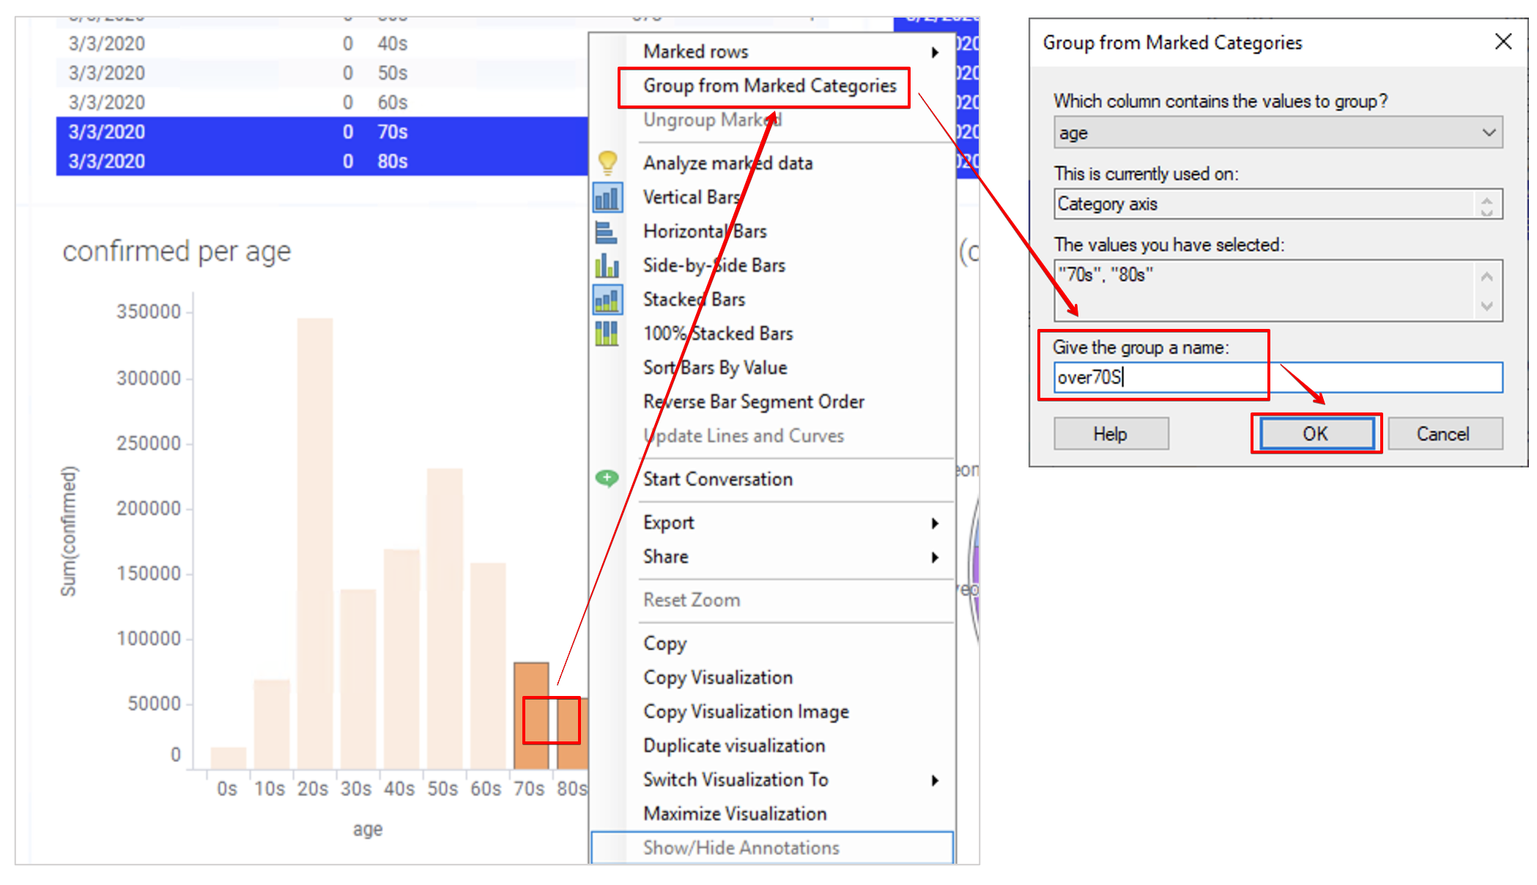The image size is (1537, 885).
Task: Click the 50s row in table
Action: pyautogui.click(x=322, y=73)
